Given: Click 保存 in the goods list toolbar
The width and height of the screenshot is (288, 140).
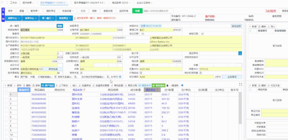Looking at the screenshot, I should tap(18, 85).
